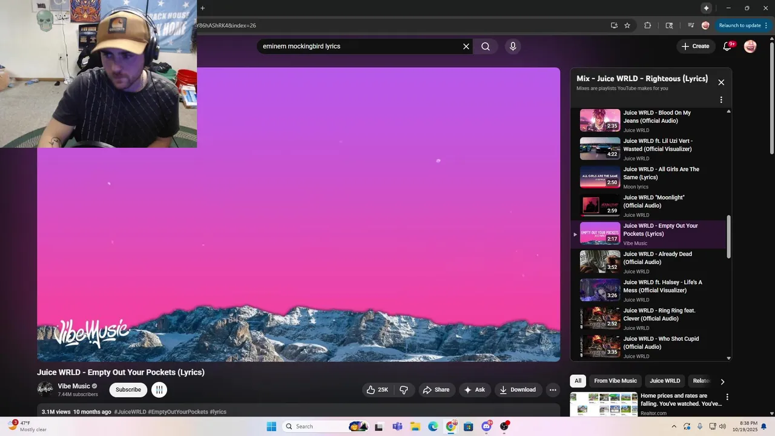Open the Gemini sparkle icon in the title bar

[706, 8]
